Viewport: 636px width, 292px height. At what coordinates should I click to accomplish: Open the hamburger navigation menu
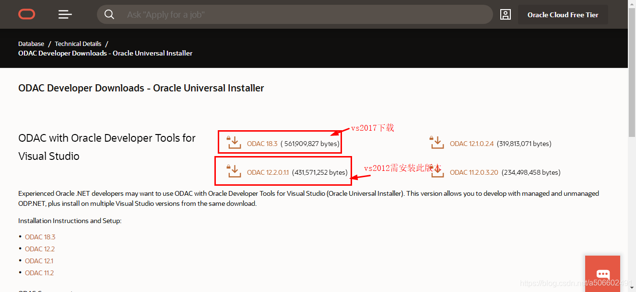[x=65, y=15]
